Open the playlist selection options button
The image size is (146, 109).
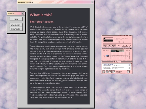point(110,72)
